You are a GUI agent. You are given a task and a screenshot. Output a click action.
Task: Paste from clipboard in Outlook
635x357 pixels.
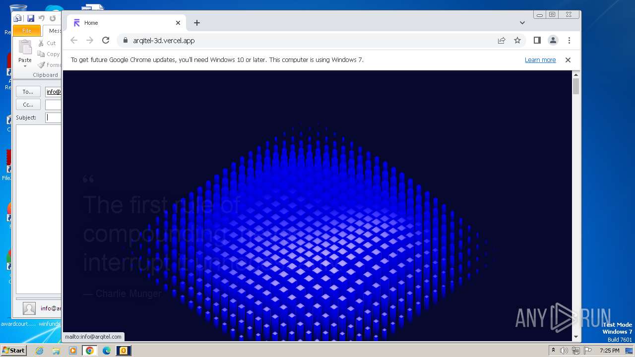point(25,50)
